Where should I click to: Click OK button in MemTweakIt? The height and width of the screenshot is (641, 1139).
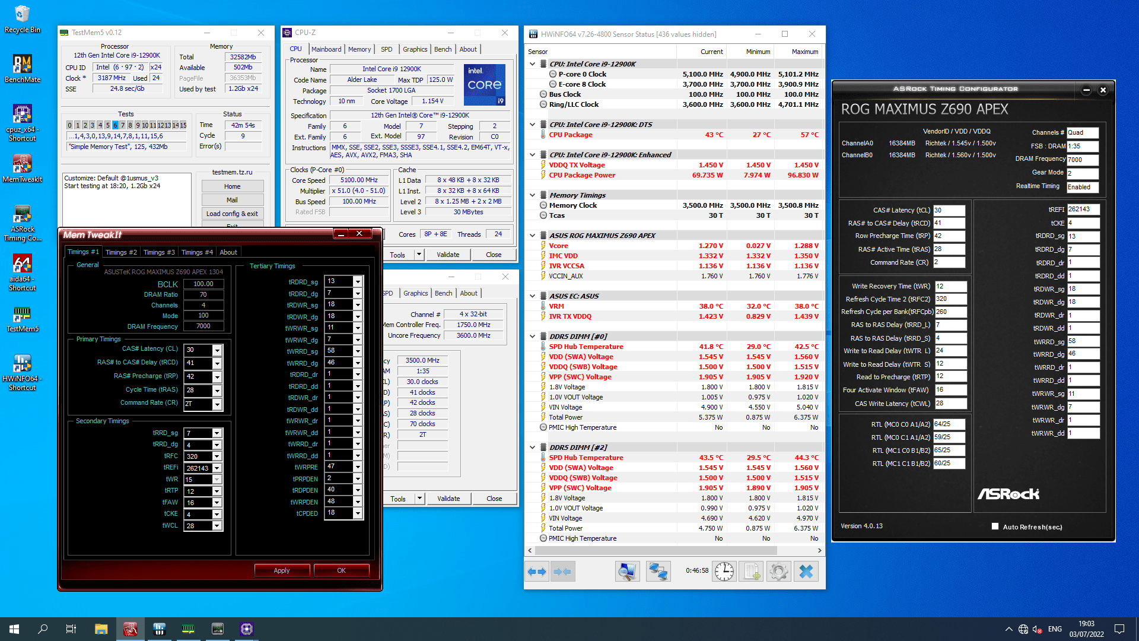(x=341, y=570)
